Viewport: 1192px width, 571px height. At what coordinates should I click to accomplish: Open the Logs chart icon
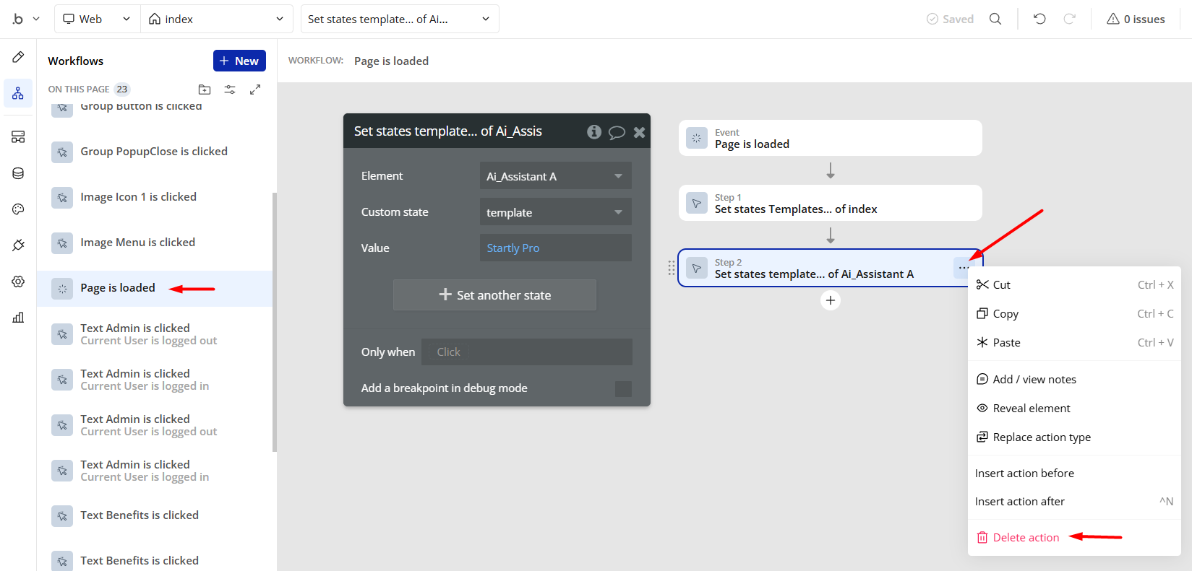pyautogui.click(x=18, y=318)
